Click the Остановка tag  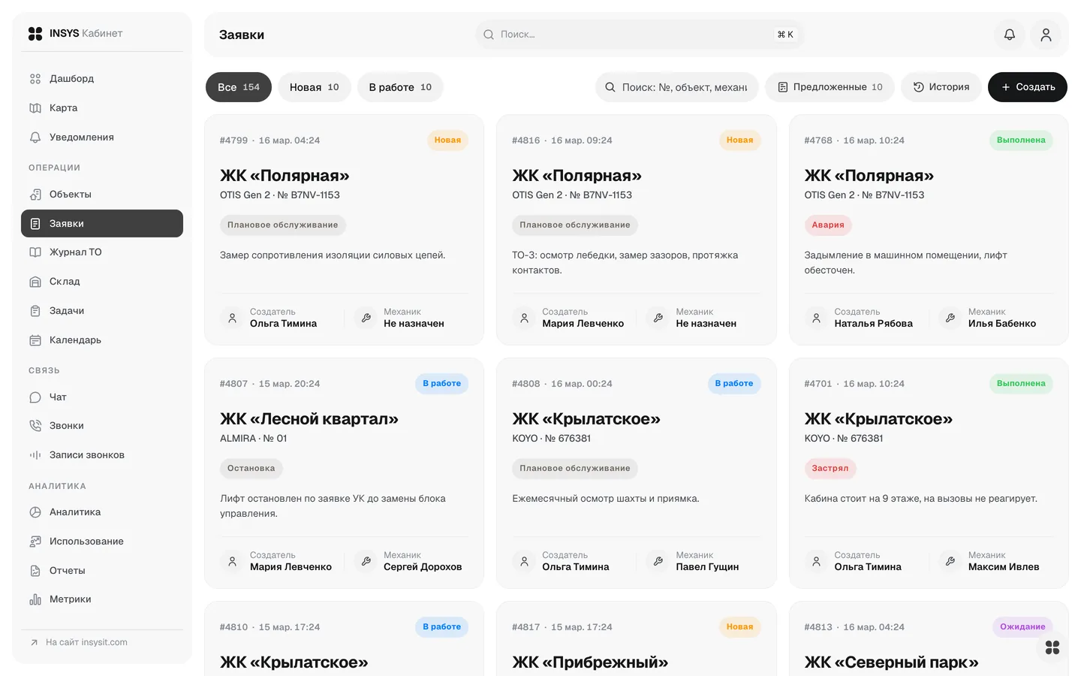(x=251, y=469)
